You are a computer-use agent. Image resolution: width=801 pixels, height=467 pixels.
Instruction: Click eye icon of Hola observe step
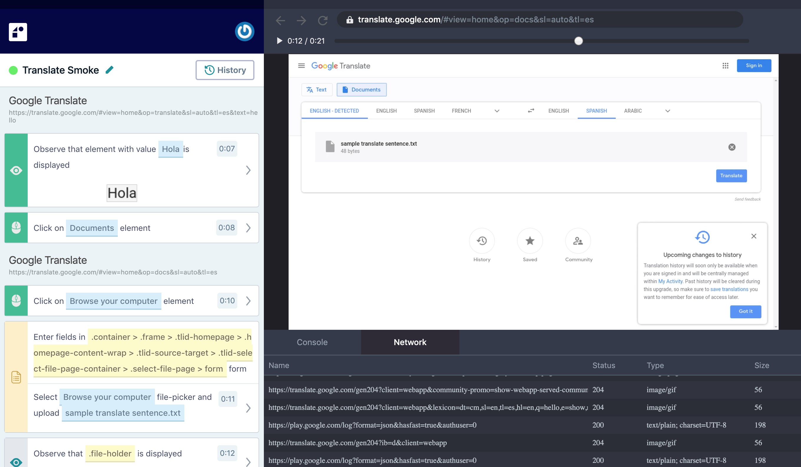pyautogui.click(x=16, y=170)
